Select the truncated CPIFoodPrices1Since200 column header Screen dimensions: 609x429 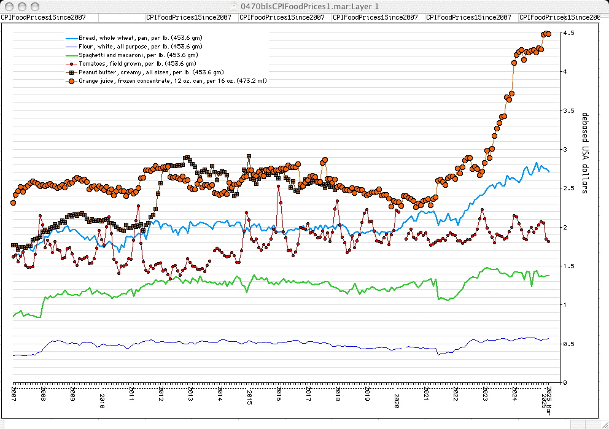tap(559, 17)
